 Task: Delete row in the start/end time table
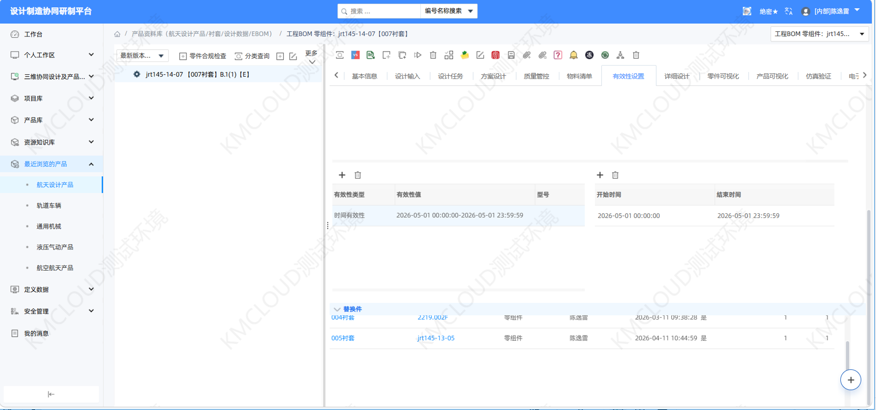(x=615, y=175)
